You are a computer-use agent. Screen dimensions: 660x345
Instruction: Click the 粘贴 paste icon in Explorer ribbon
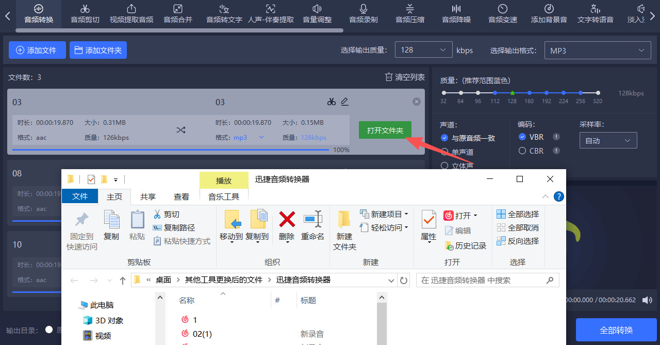[137, 225]
